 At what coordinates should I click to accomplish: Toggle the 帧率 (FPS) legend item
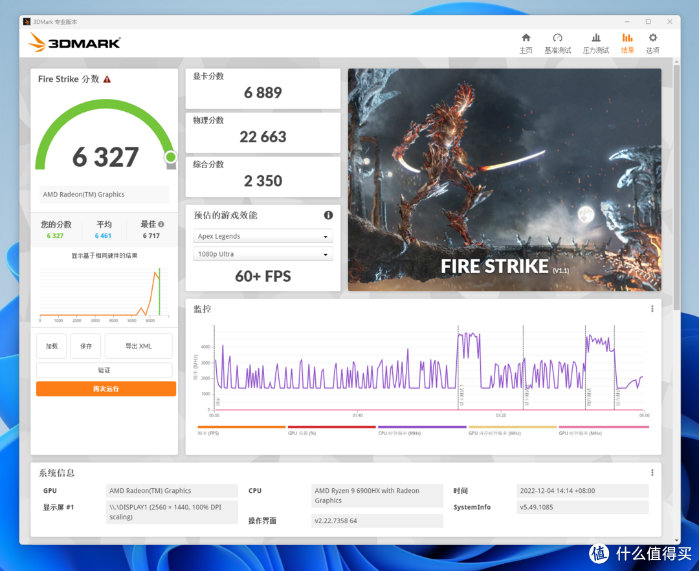point(241,430)
